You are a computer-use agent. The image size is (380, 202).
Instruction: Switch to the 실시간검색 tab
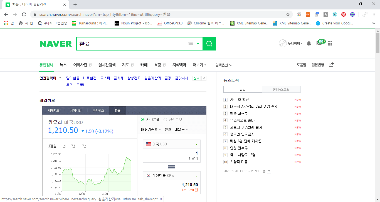pos(107,65)
